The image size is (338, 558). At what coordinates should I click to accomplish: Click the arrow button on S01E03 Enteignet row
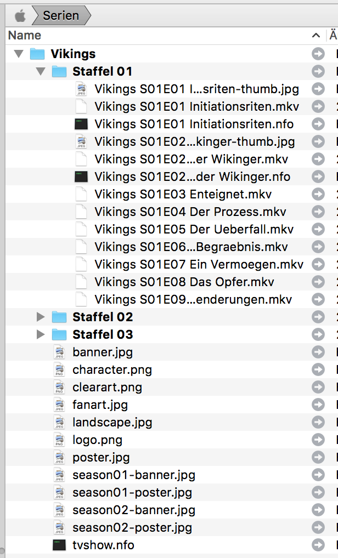pos(318,194)
